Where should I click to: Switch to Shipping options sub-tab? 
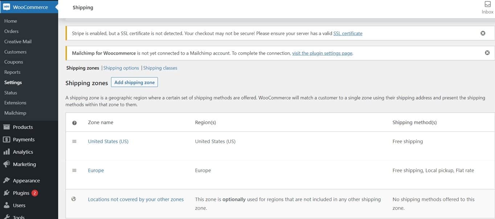121,68
